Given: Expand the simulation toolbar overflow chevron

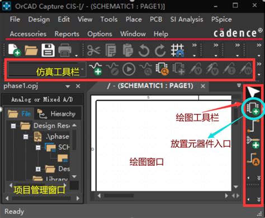Looking at the screenshot, I should [259, 64].
